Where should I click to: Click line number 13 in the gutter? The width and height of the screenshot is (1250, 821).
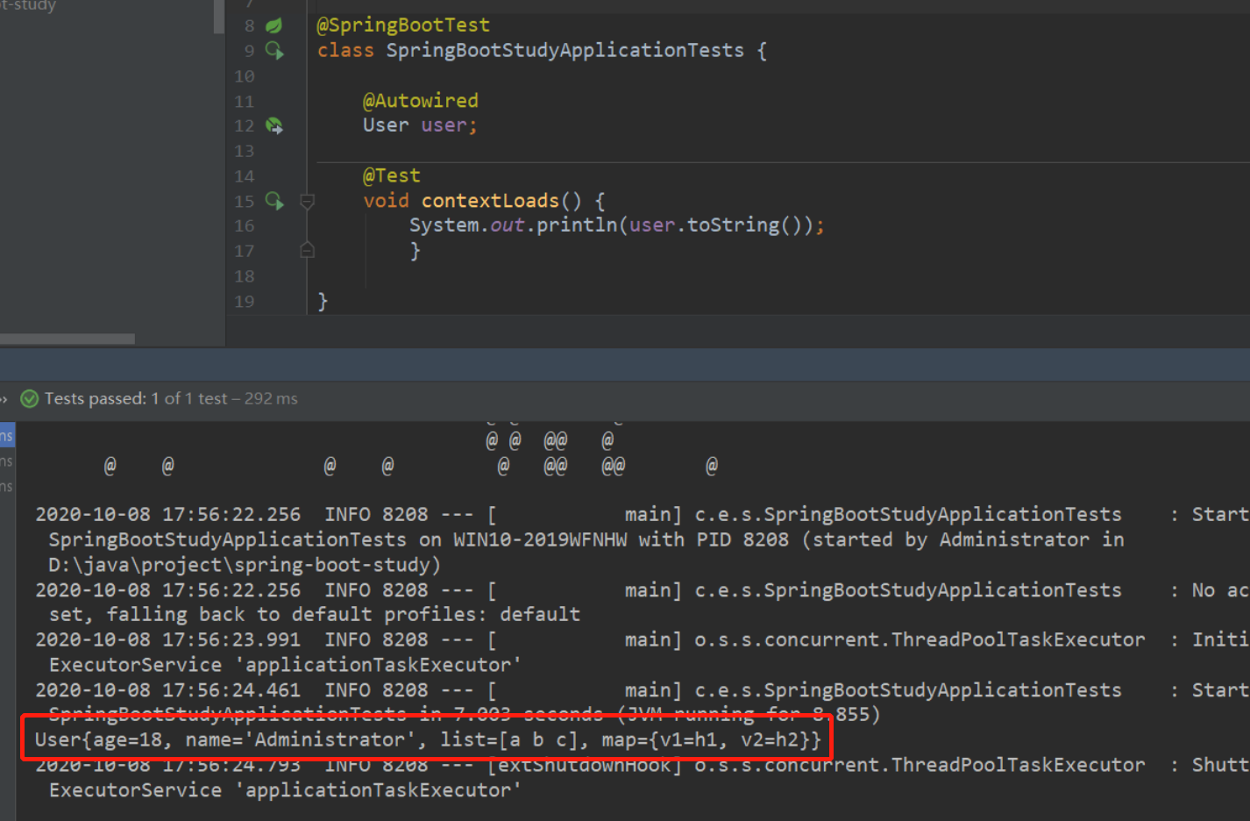tap(245, 152)
